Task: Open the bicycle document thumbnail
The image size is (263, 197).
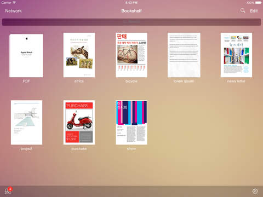Action: click(131, 55)
